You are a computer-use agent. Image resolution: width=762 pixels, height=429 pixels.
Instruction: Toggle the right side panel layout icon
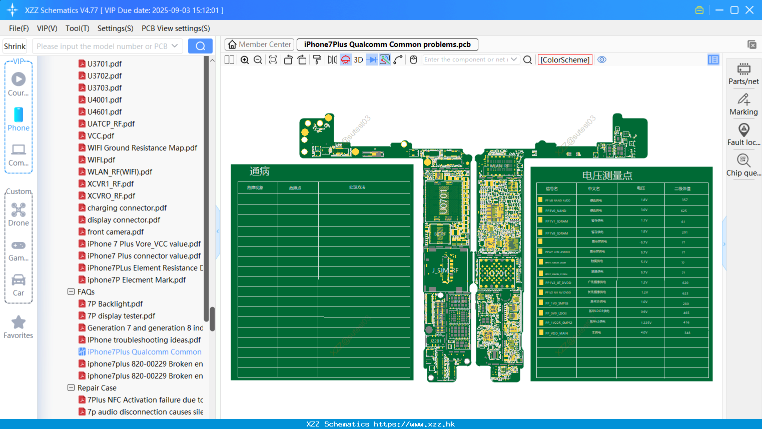[x=713, y=59]
